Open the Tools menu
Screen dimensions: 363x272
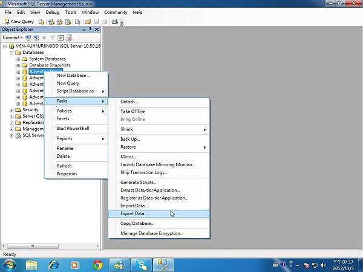pyautogui.click(x=71, y=12)
